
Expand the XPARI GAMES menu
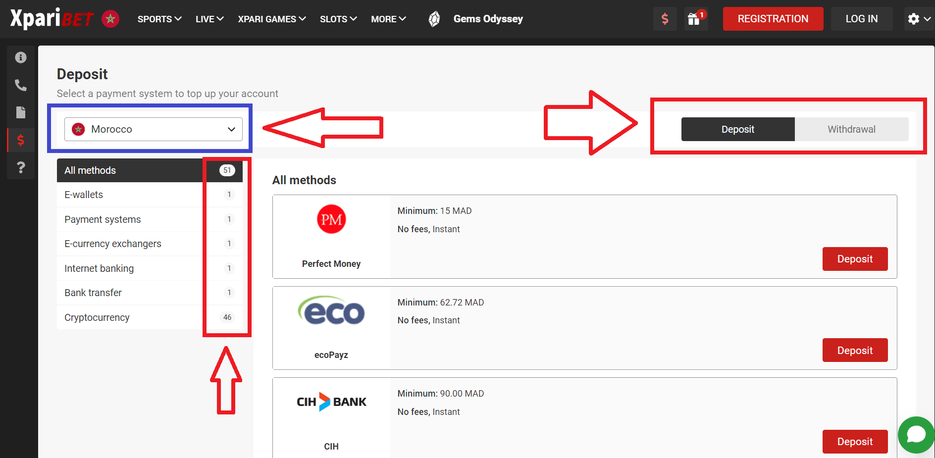coord(272,19)
